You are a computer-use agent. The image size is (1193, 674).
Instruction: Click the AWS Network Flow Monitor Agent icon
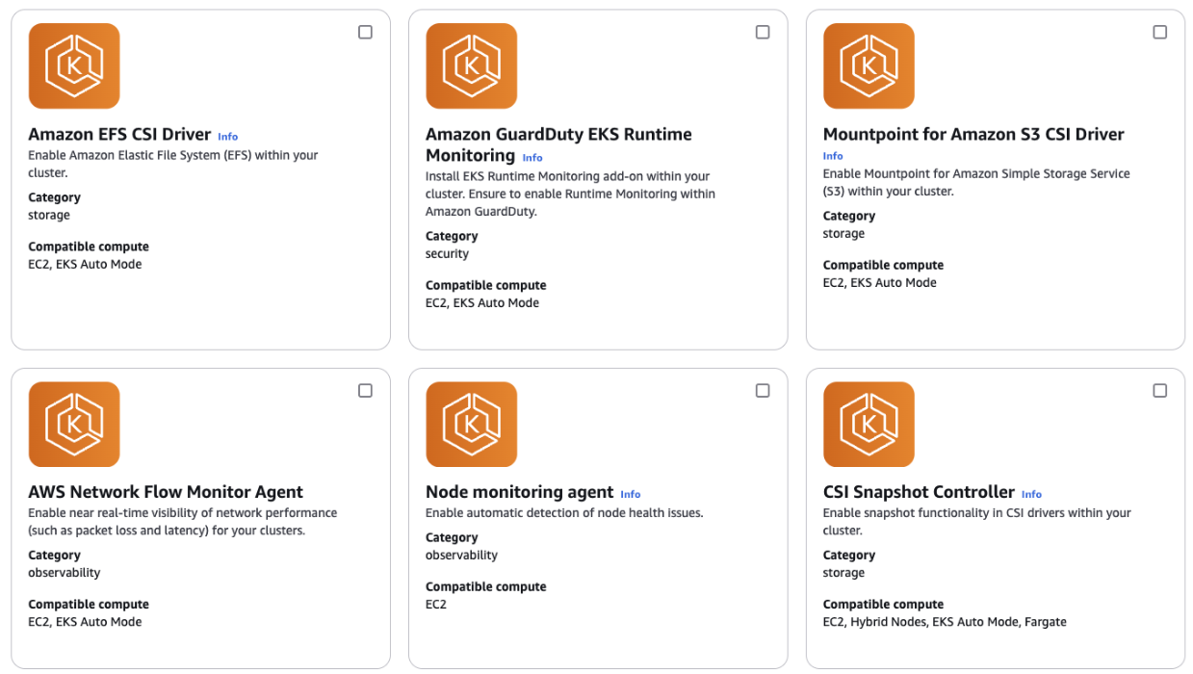pyautogui.click(x=74, y=425)
